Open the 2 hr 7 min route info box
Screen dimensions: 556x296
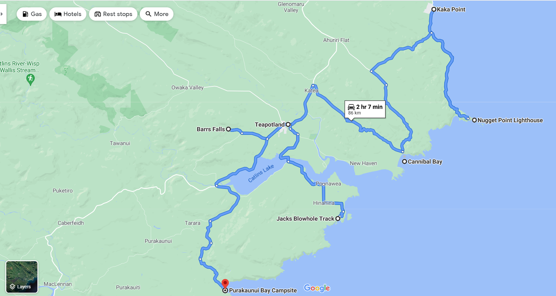[x=365, y=109]
